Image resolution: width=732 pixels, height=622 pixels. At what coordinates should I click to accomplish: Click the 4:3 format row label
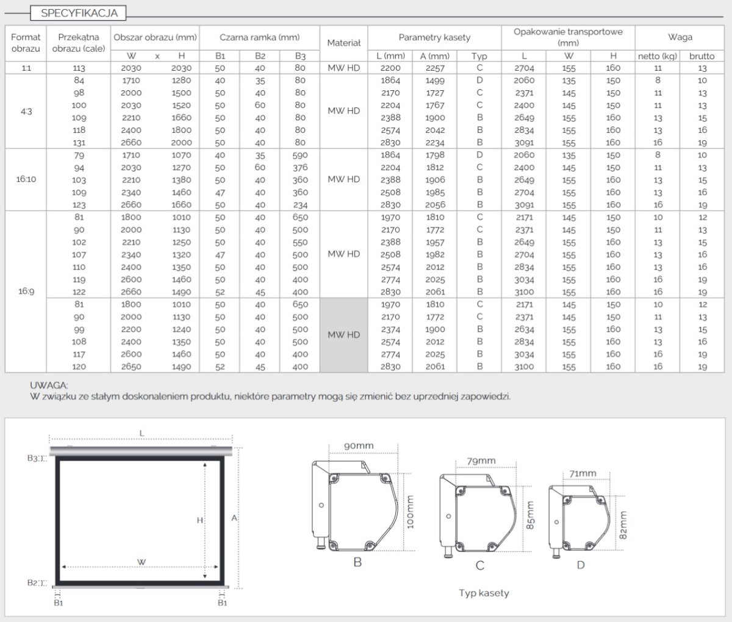(x=26, y=112)
